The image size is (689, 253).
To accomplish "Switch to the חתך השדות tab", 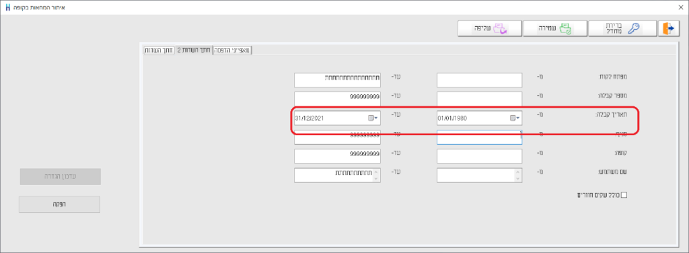I will [x=159, y=50].
